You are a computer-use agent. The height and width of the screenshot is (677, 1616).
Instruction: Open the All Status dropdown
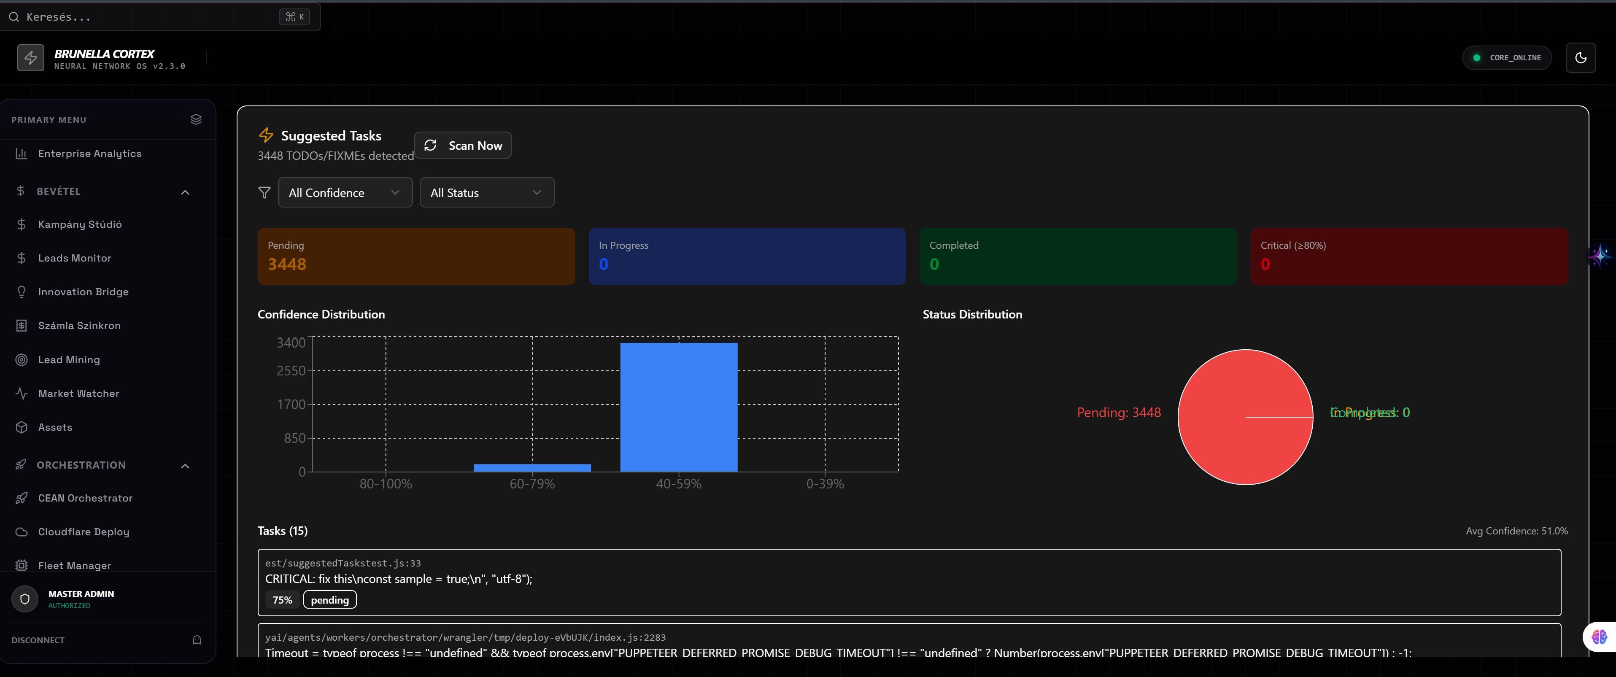(486, 193)
